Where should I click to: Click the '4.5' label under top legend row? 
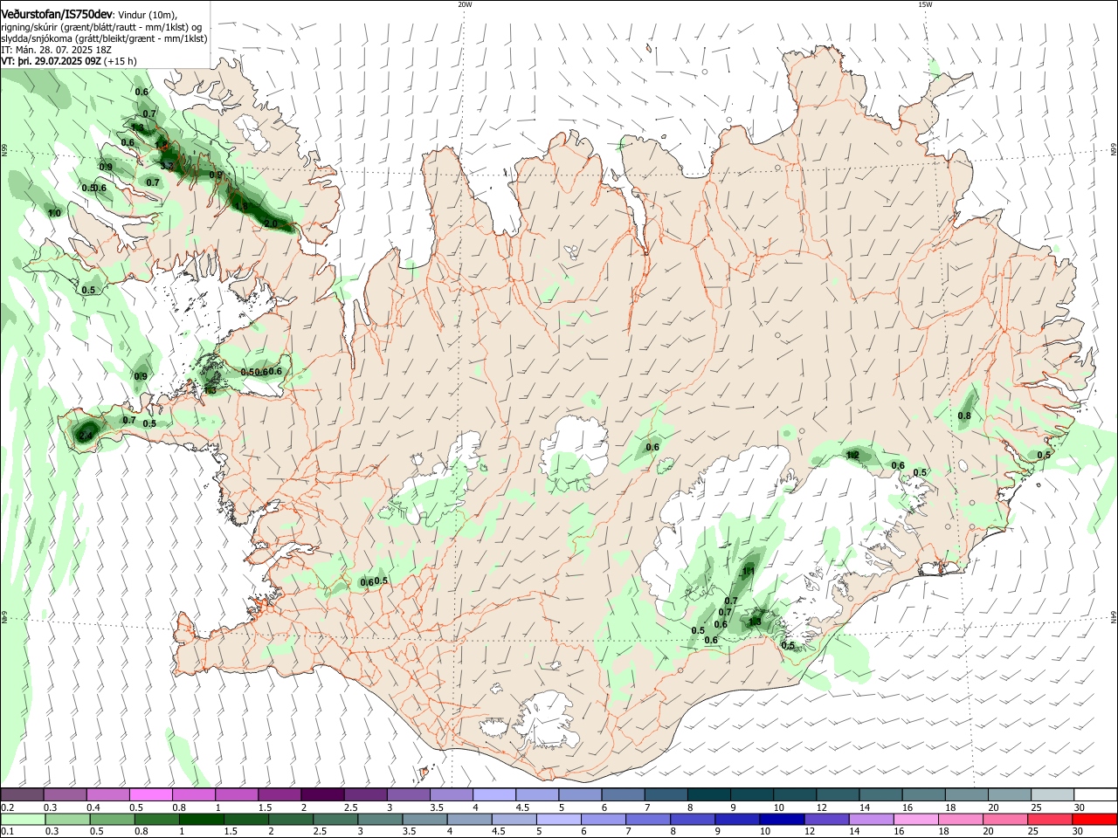pos(522,807)
